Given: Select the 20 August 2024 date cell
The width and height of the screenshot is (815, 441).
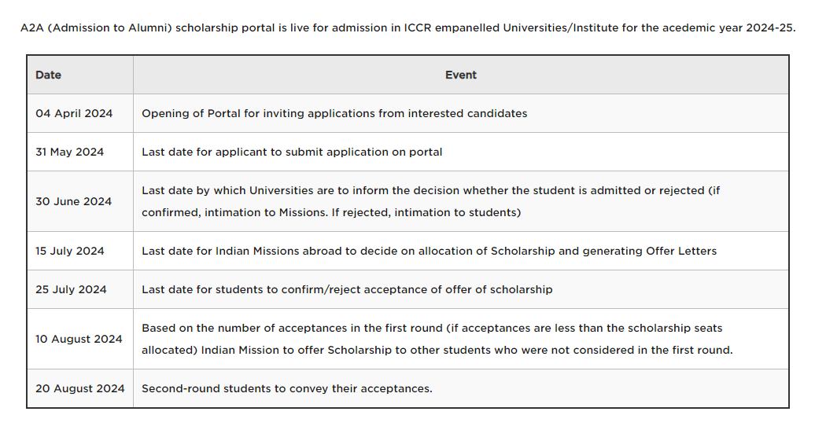Looking at the screenshot, I should pos(80,388).
